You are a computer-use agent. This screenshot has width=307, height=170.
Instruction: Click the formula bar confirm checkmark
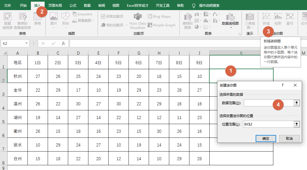point(53,43)
